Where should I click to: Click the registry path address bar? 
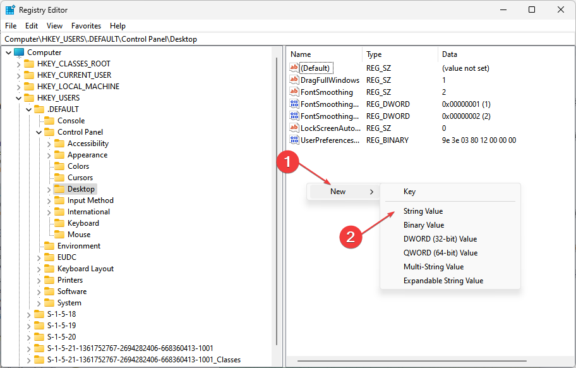click(x=287, y=39)
